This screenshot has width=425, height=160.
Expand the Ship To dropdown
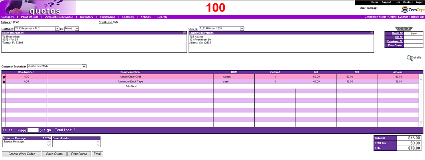point(242,29)
